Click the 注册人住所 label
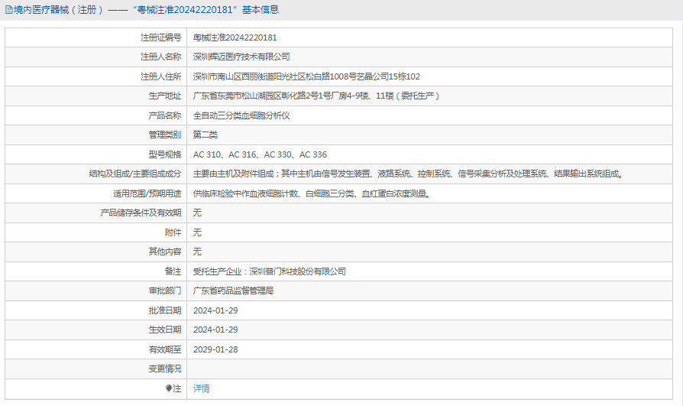The image size is (683, 406). (160, 76)
